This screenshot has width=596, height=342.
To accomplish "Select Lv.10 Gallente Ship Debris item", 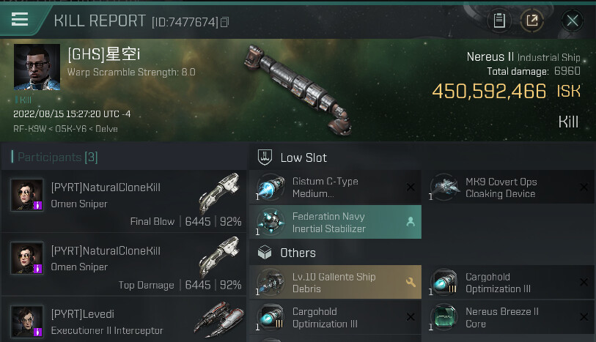I will (x=335, y=283).
